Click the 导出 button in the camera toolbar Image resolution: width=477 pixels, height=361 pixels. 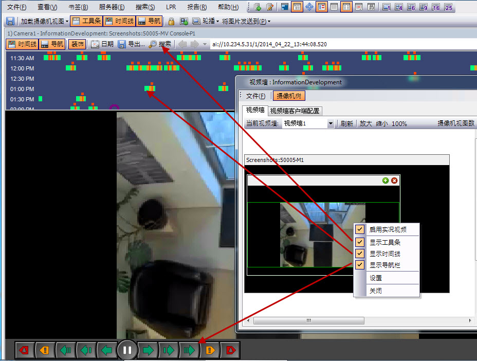pos(132,44)
